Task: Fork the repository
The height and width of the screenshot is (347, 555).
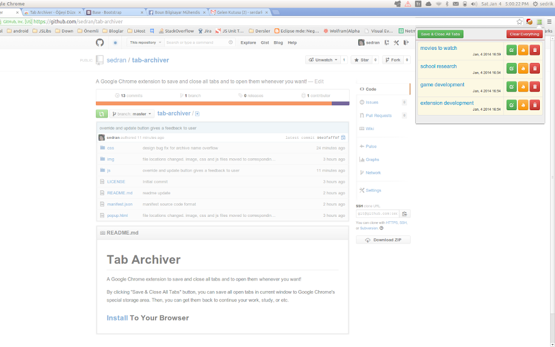Action: 393,60
